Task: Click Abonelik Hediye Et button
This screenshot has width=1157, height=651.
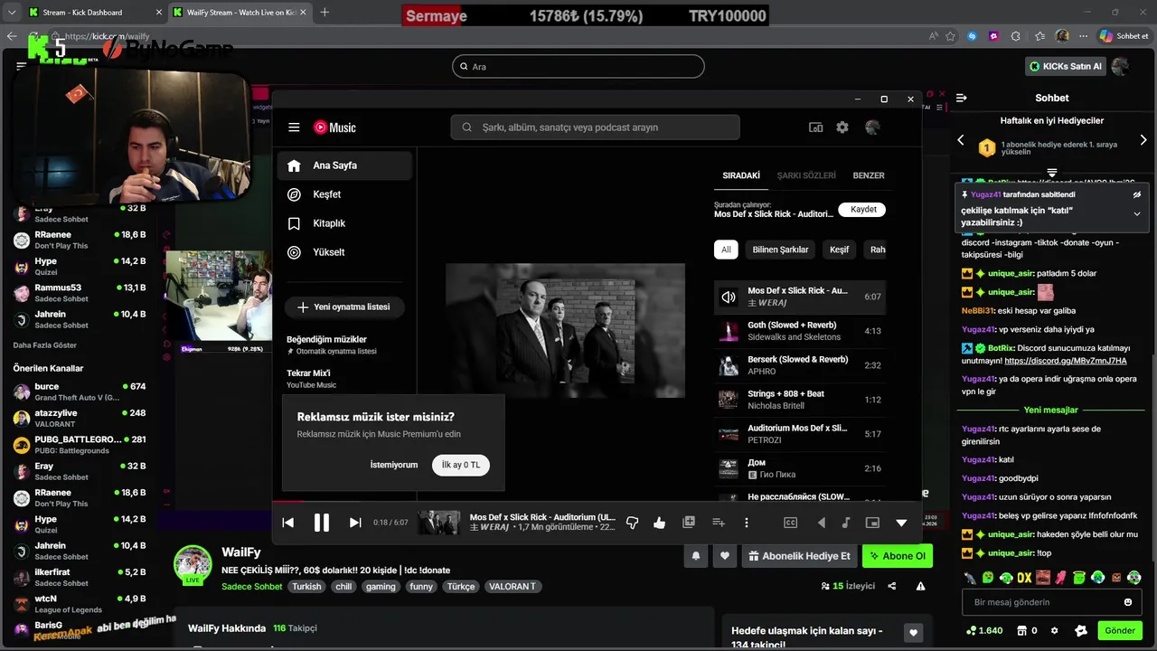Action: [799, 556]
